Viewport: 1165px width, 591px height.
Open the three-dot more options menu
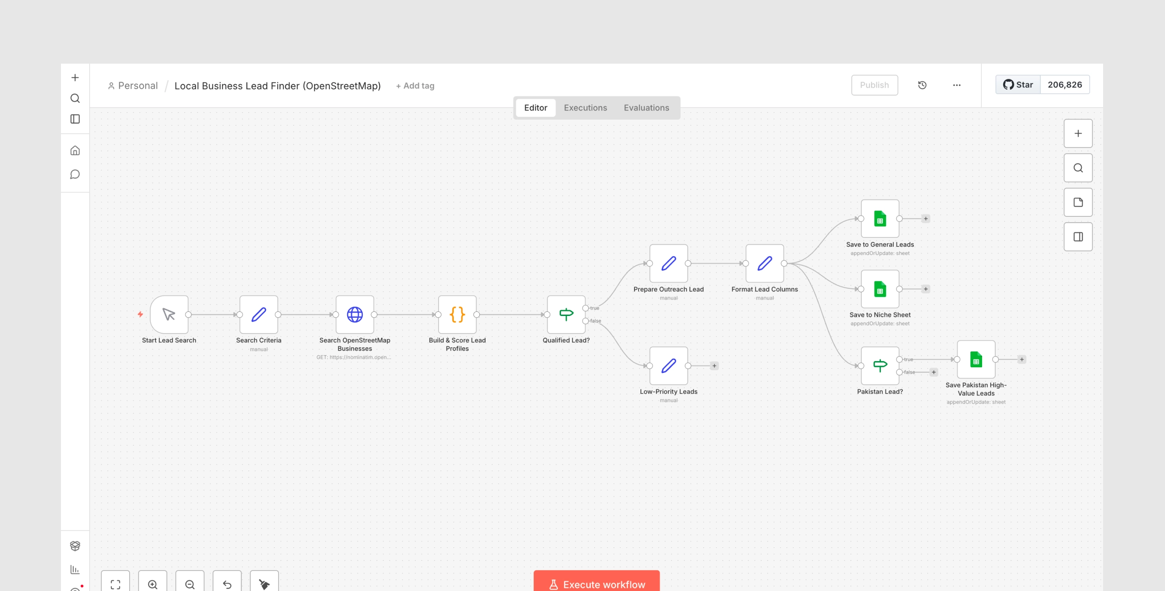(957, 85)
